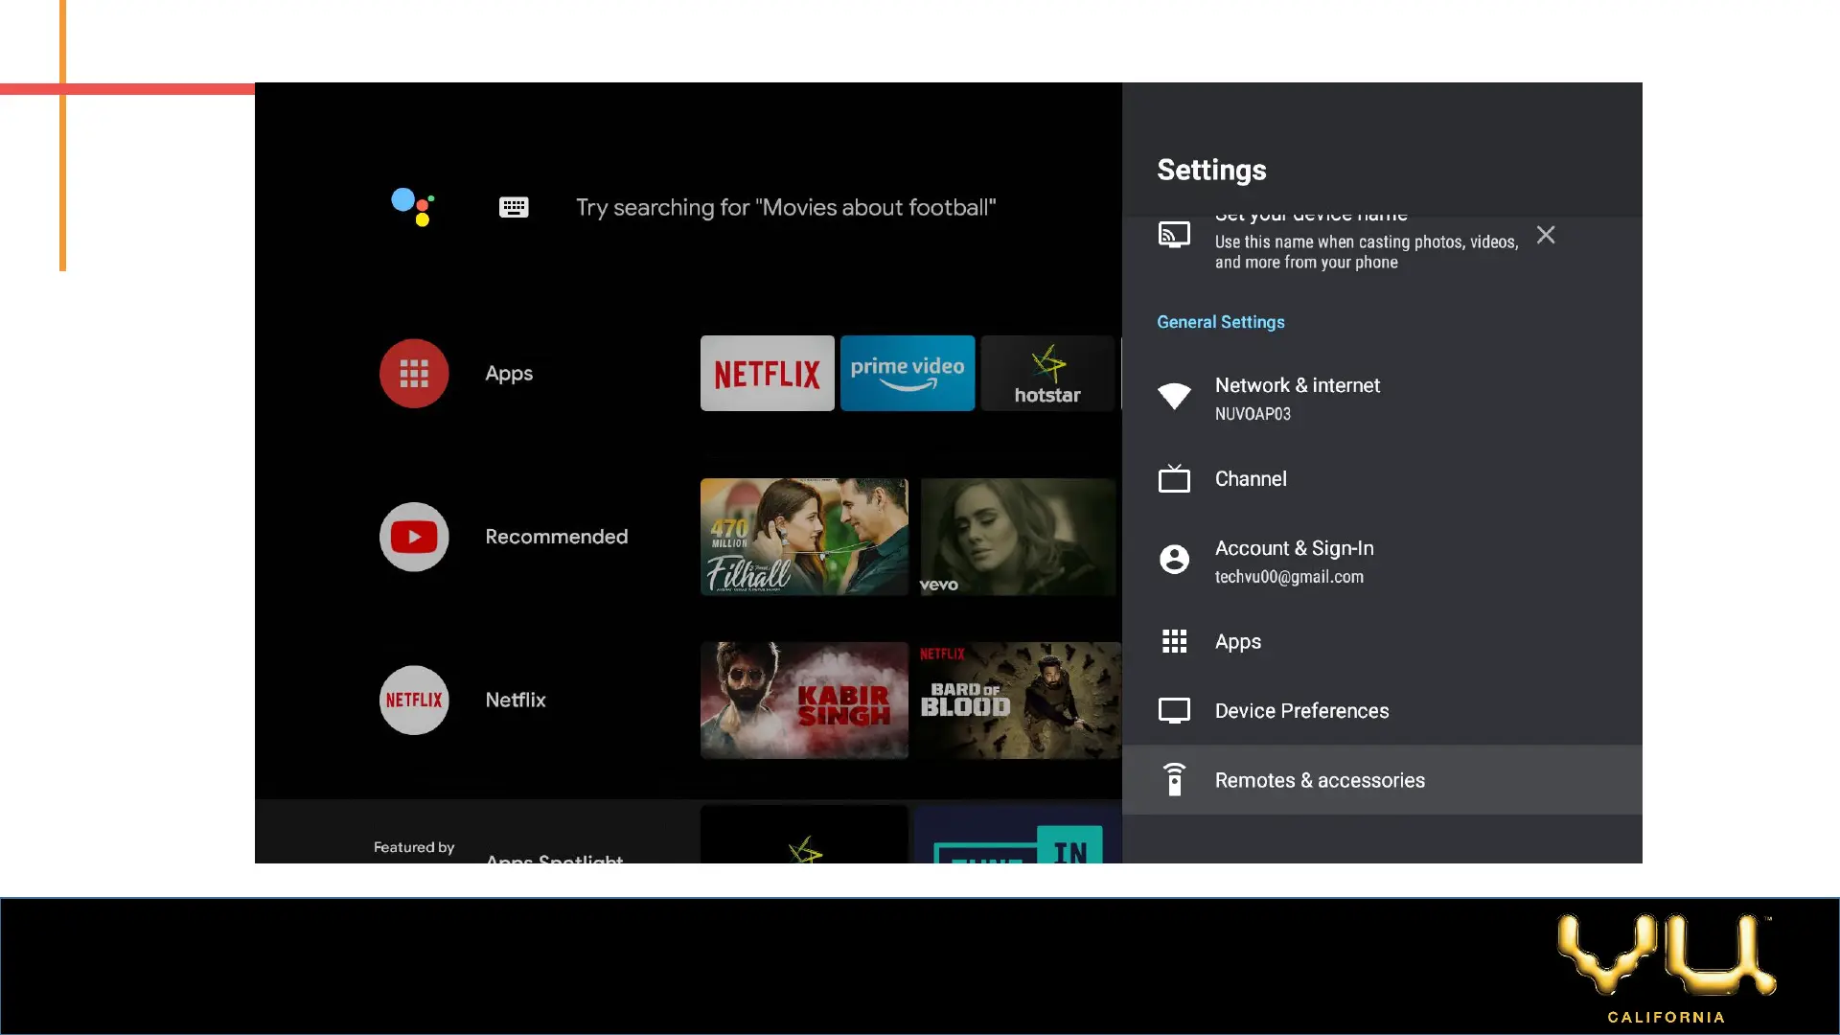Click the search suggestion text field
Viewport: 1840px width, 1035px height.
tap(785, 208)
